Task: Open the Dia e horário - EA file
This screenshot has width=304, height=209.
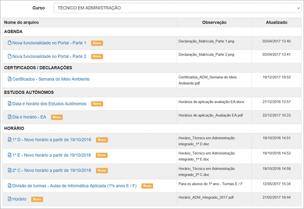Action: (x=29, y=117)
